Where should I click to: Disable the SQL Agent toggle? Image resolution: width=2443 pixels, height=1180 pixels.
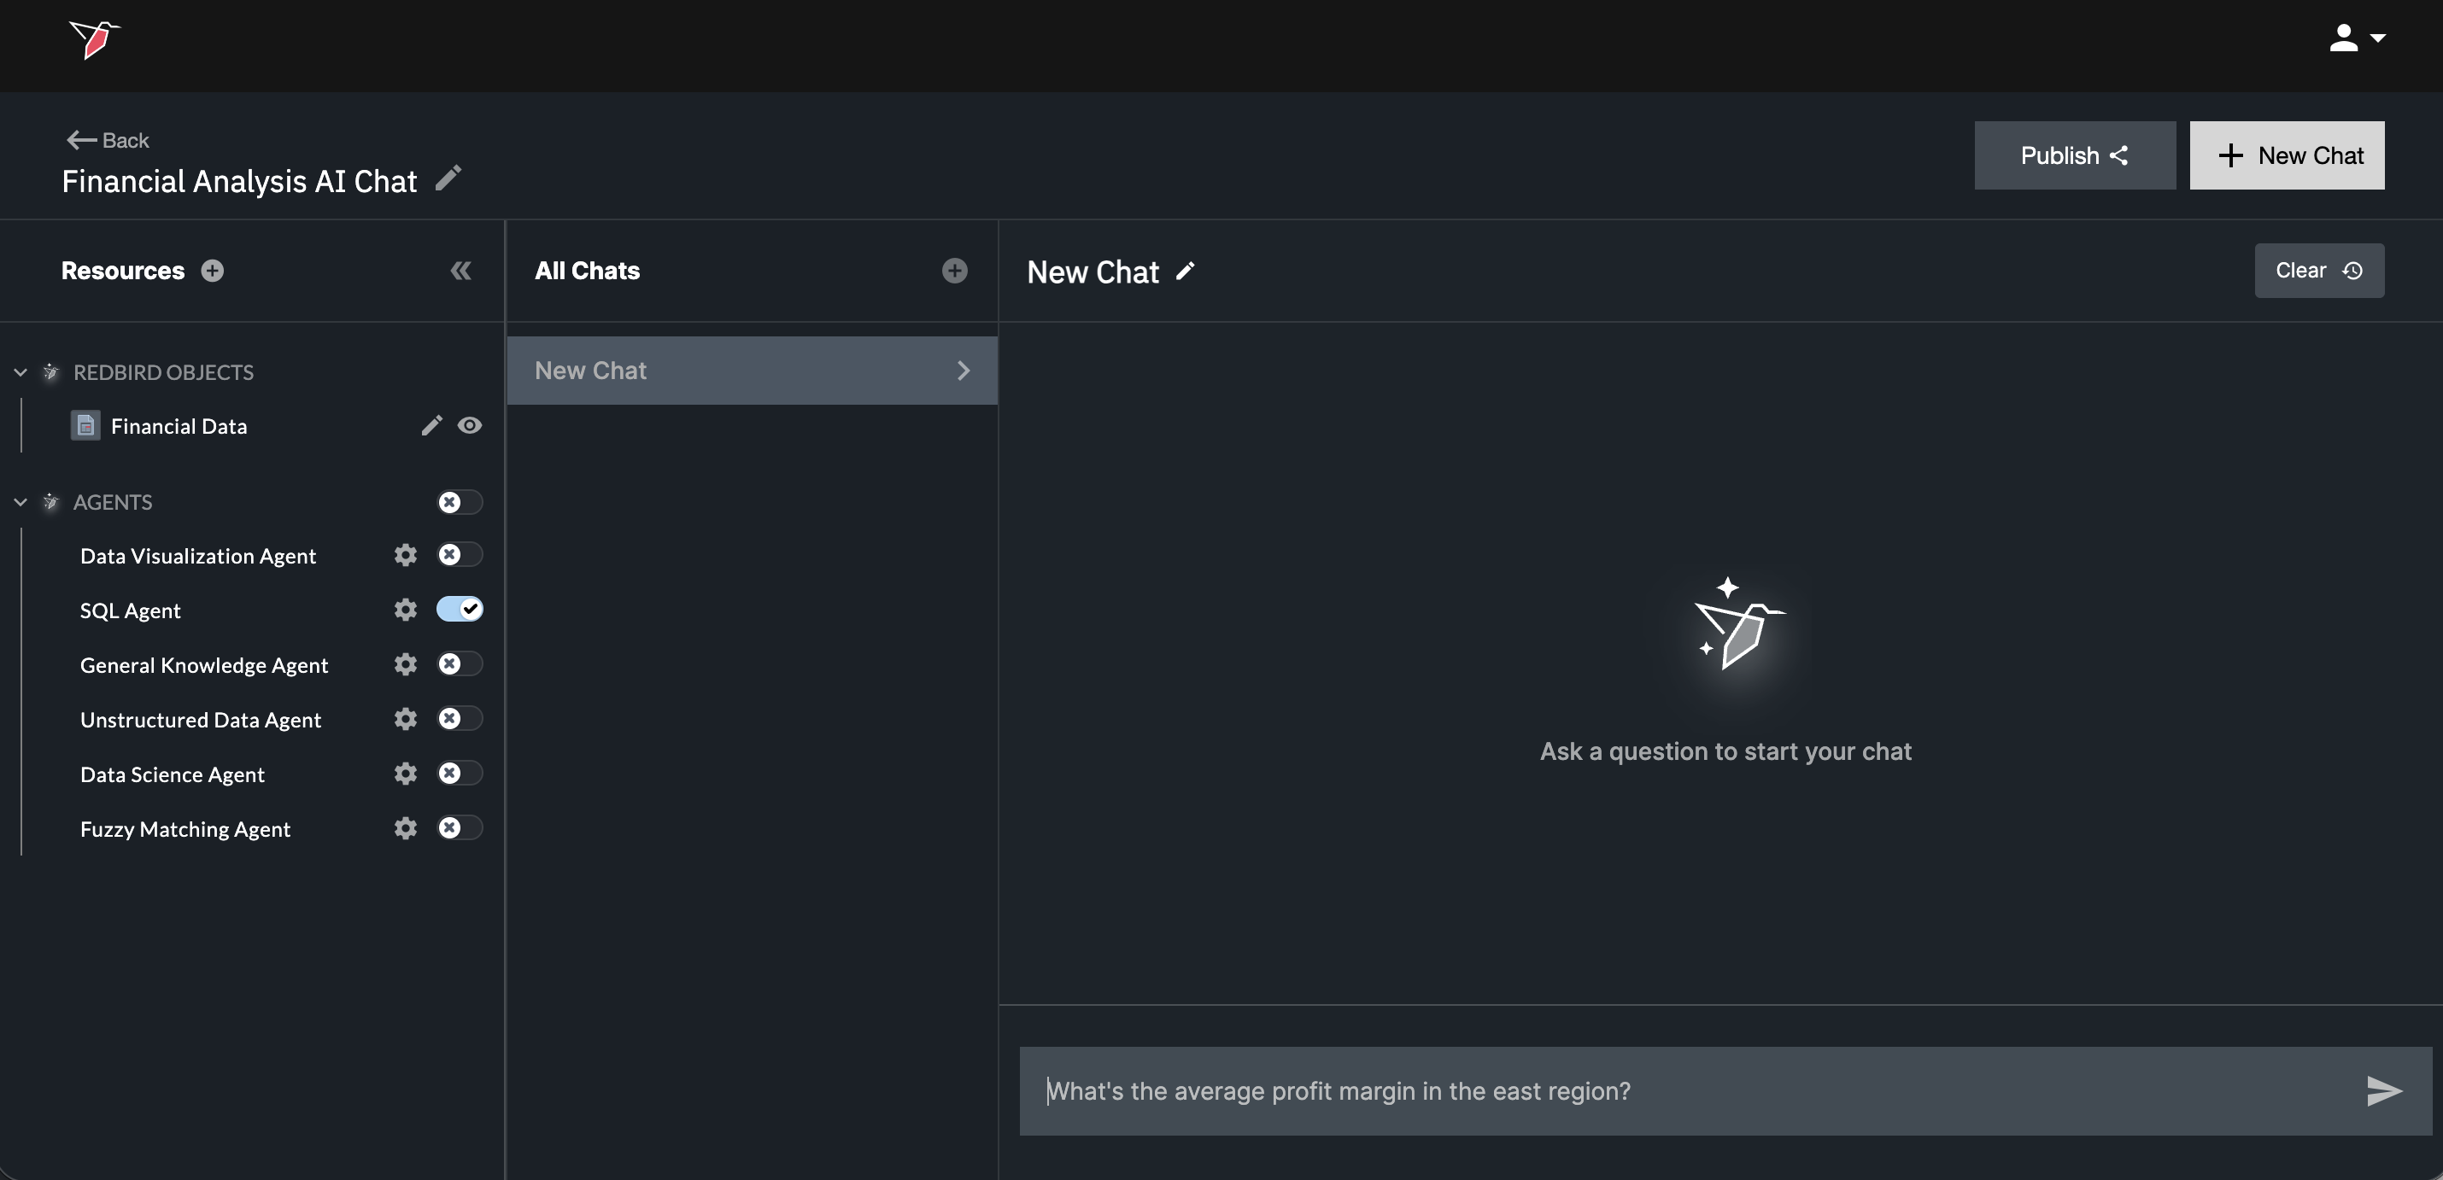coord(460,610)
